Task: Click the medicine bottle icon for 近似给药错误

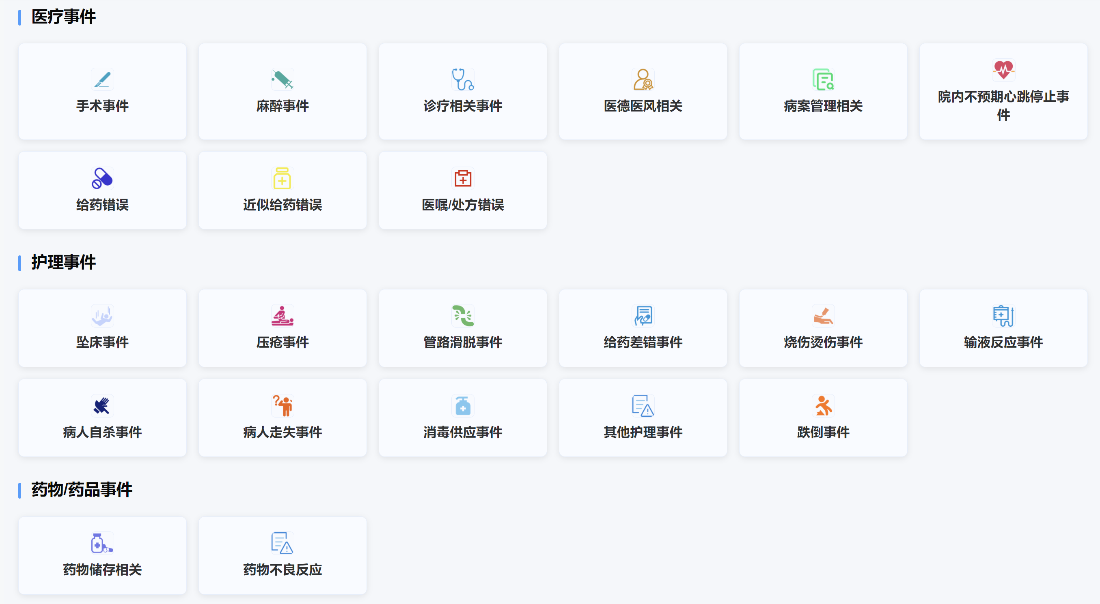Action: [x=282, y=178]
